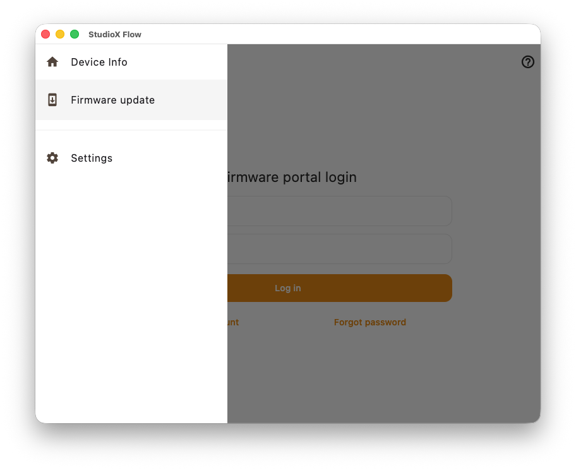Select the Device Info menu label
The height and width of the screenshot is (470, 576).
99,62
